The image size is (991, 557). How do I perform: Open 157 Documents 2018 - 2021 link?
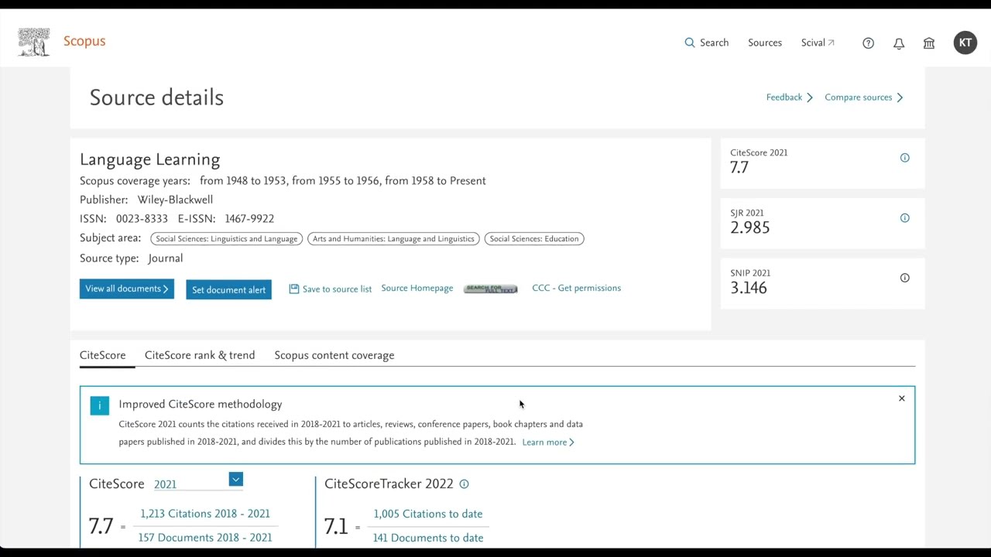pos(205,538)
